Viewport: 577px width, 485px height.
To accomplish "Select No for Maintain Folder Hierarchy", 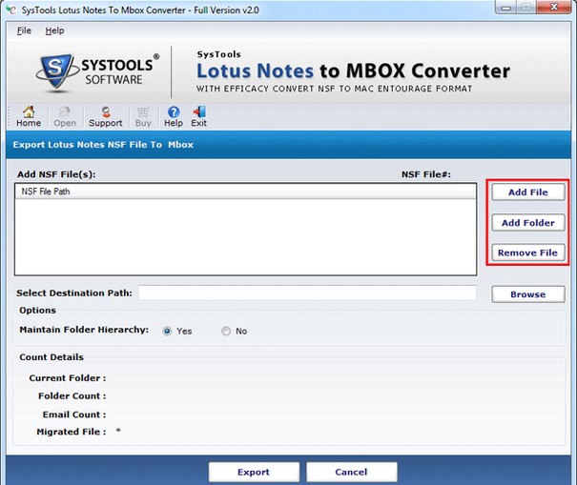I will point(226,331).
